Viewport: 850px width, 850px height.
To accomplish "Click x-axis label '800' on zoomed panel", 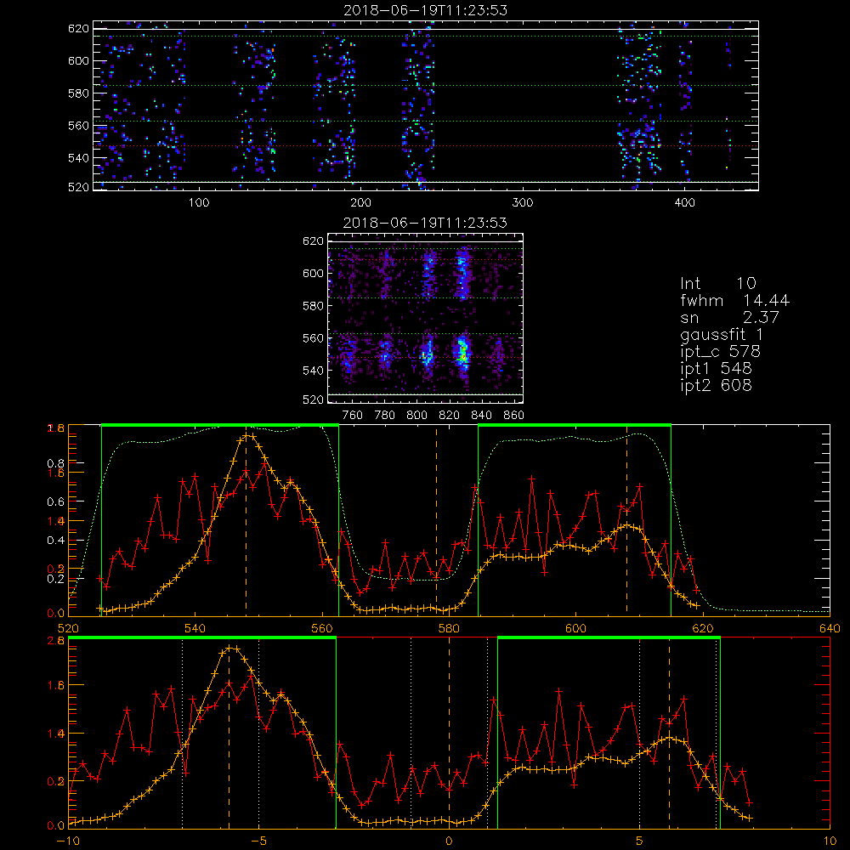I will click(416, 416).
